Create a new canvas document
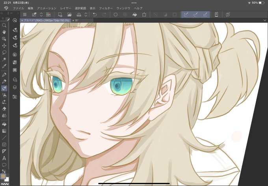The height and width of the screenshot is (186, 268). (60, 15)
